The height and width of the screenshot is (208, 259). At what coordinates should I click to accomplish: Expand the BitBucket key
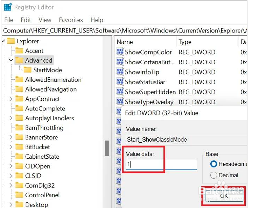click(11, 147)
